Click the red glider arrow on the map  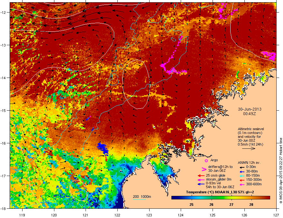106,158
